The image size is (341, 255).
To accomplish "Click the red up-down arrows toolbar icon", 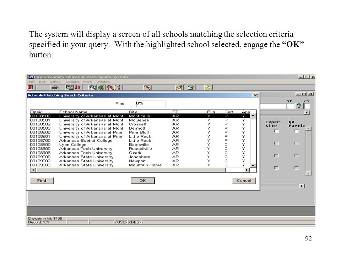I will pyautogui.click(x=78, y=87).
